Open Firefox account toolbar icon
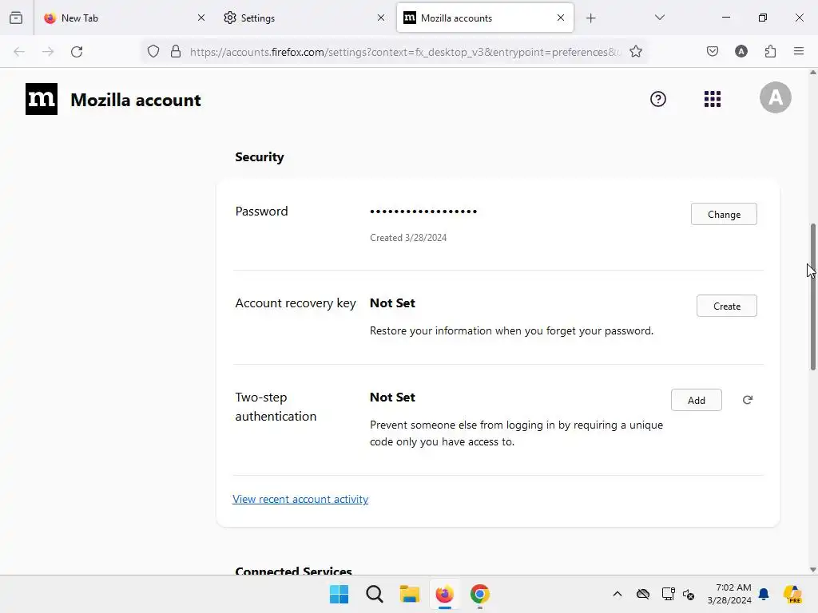 [x=741, y=51]
